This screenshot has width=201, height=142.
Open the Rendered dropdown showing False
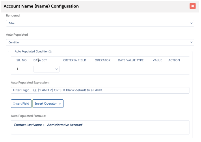[x=100, y=23]
